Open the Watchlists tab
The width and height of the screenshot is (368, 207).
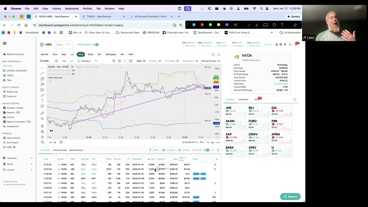tap(244, 99)
